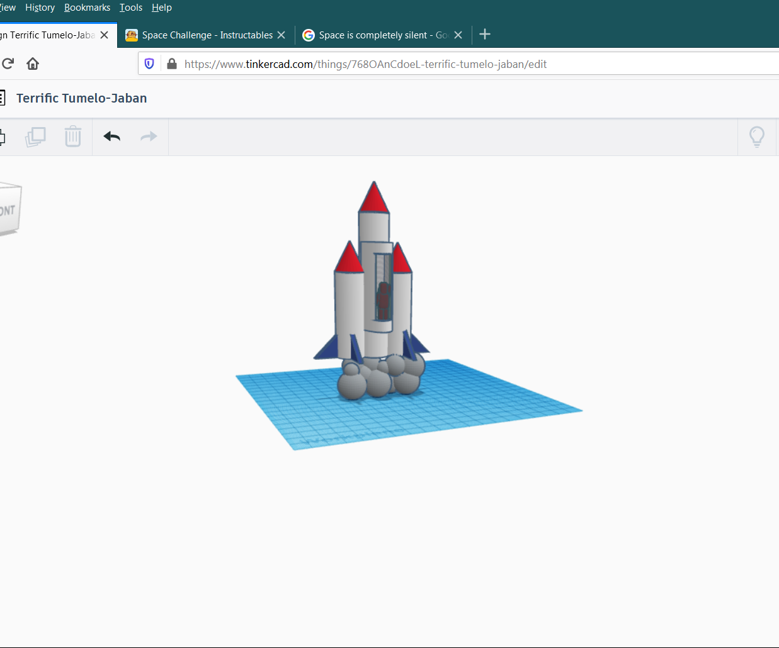Screen dimensions: 779x648
Task: Open a new browser tab
Action: click(x=484, y=35)
